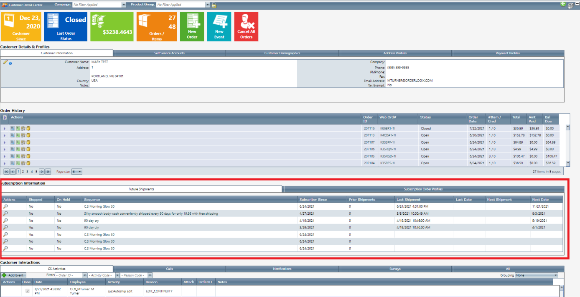Screen dimensions: 580x297
Task: Switch to the Surveys tab
Action: point(395,269)
